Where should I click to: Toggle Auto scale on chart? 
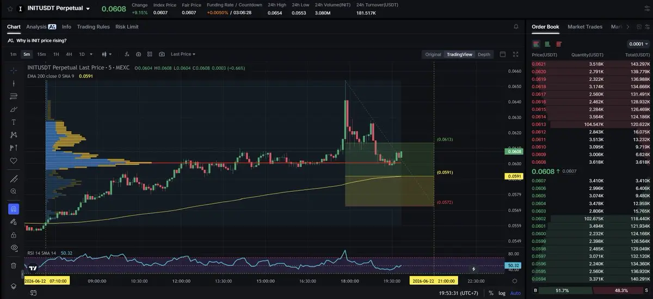tap(515, 293)
